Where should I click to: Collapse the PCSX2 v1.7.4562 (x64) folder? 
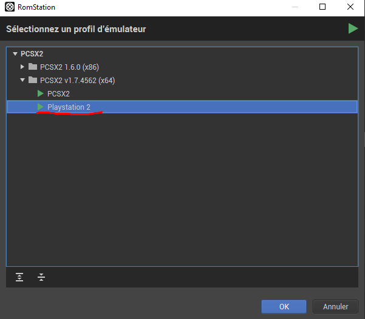22,80
